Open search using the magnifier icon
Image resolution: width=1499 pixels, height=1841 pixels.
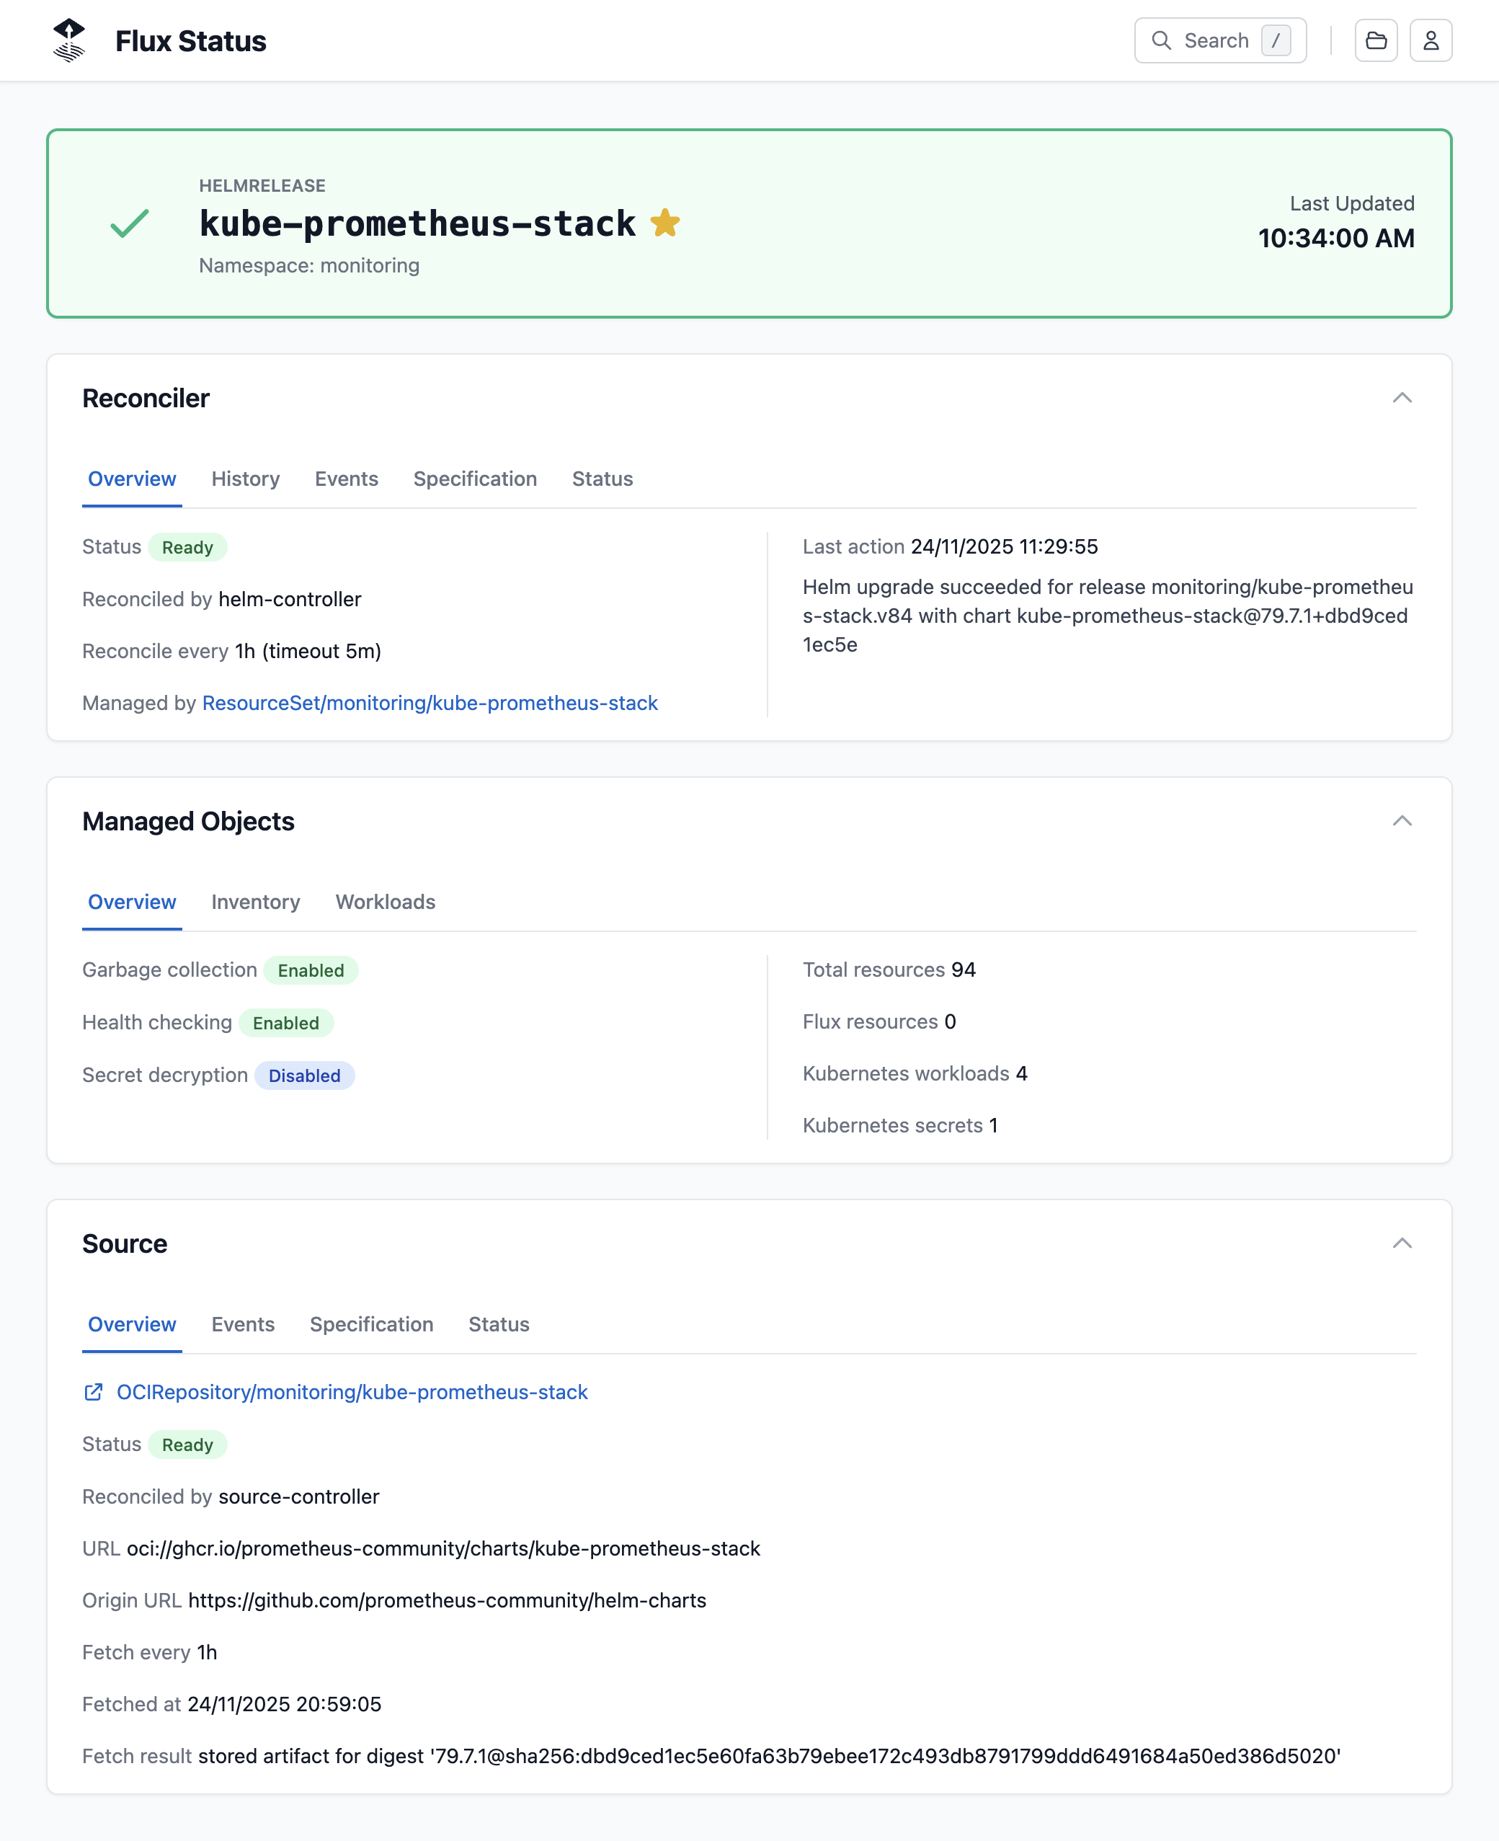coord(1162,40)
